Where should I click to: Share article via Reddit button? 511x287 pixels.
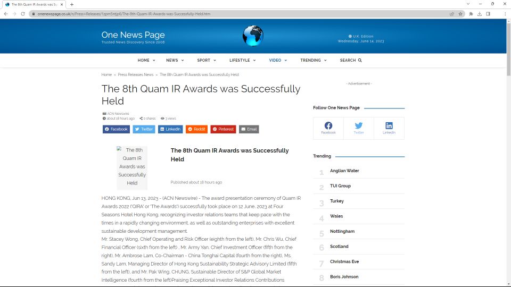click(x=196, y=129)
